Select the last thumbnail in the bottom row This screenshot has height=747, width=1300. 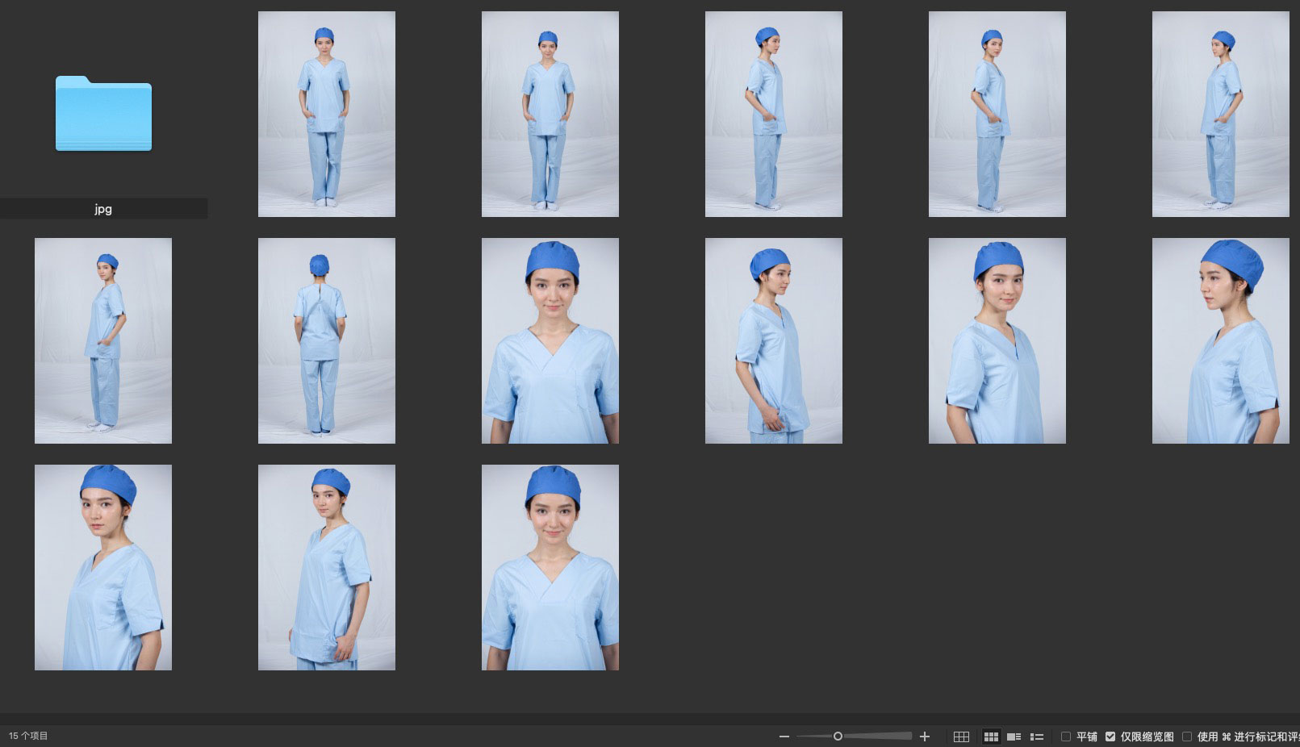[550, 567]
